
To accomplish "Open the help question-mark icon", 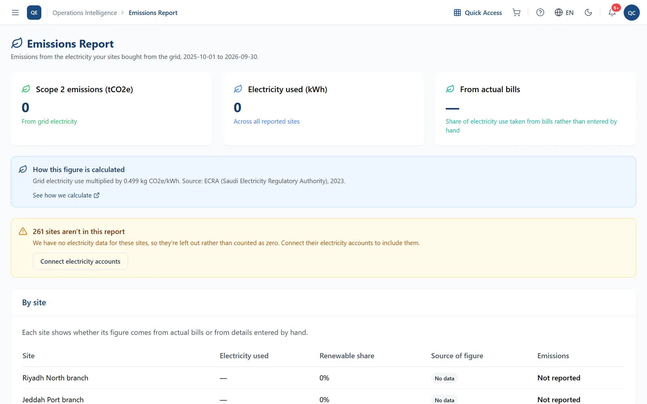I will point(540,13).
